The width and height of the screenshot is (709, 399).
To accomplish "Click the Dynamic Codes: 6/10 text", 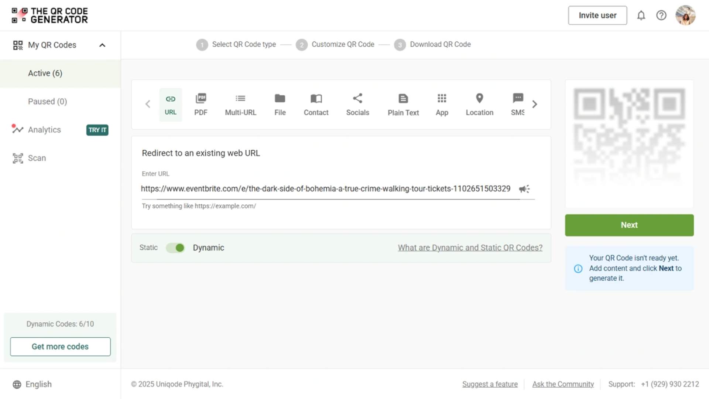I will pos(60,324).
